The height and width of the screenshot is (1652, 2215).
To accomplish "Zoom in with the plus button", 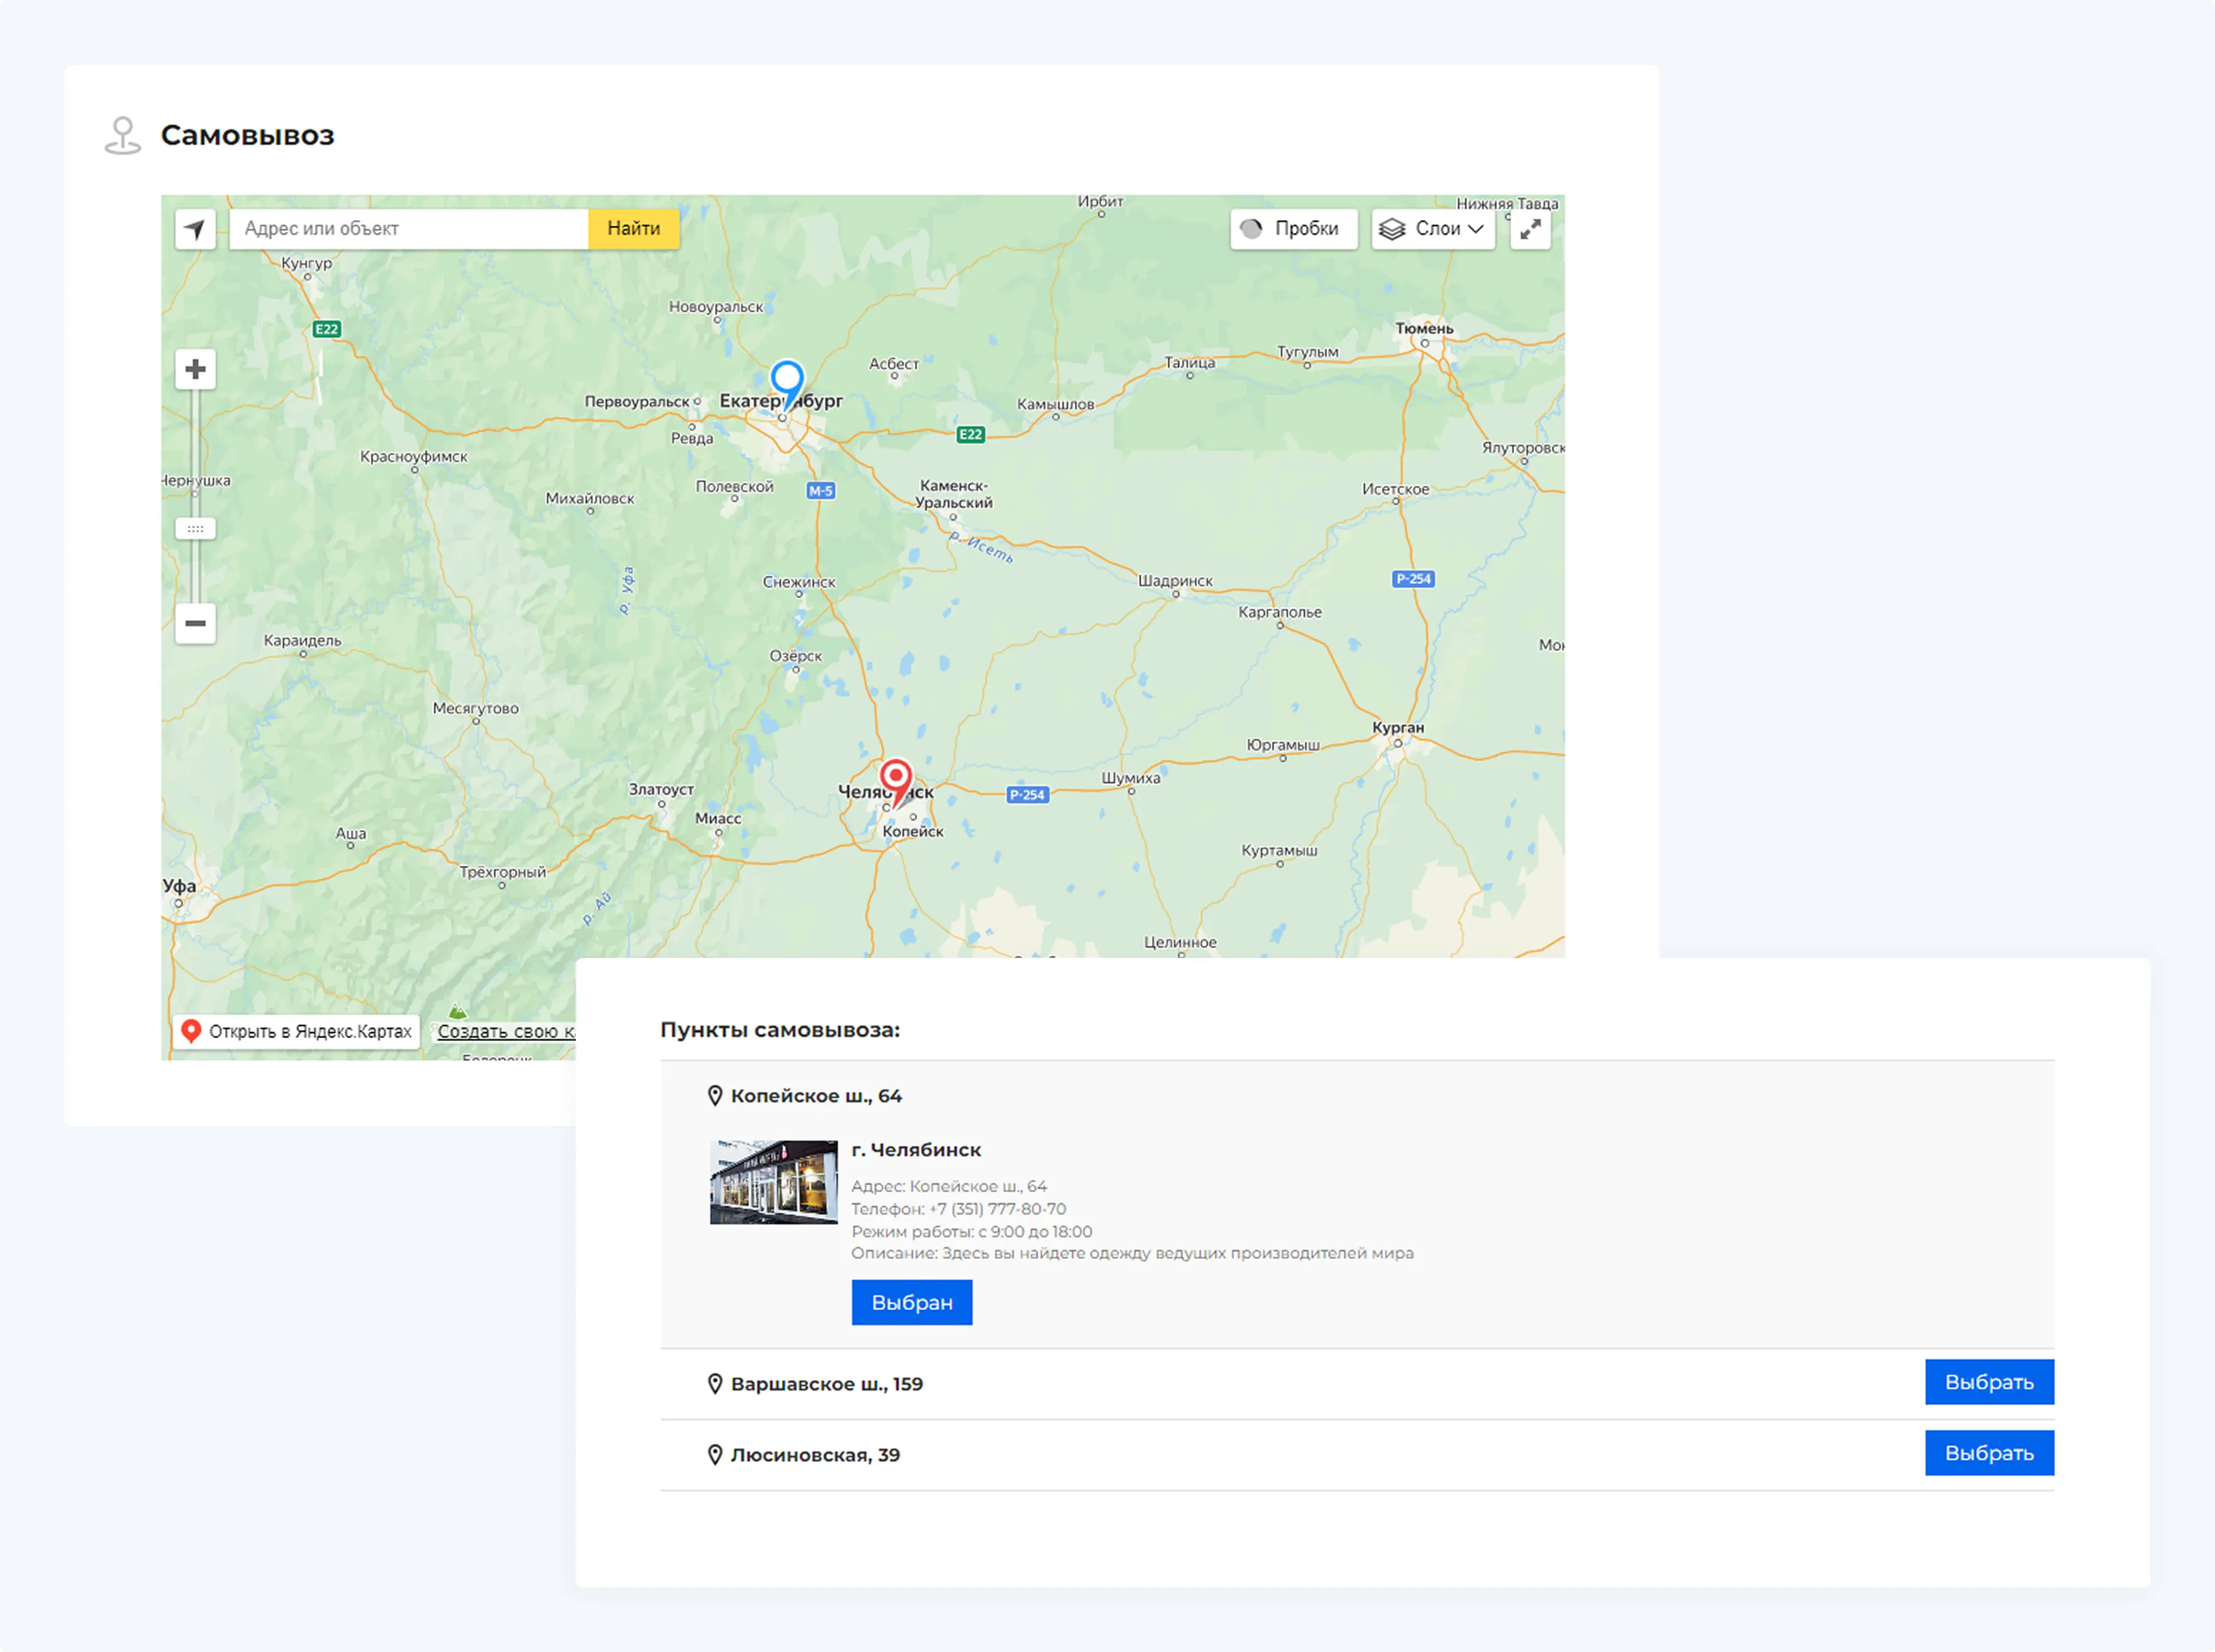I will pyautogui.click(x=195, y=370).
